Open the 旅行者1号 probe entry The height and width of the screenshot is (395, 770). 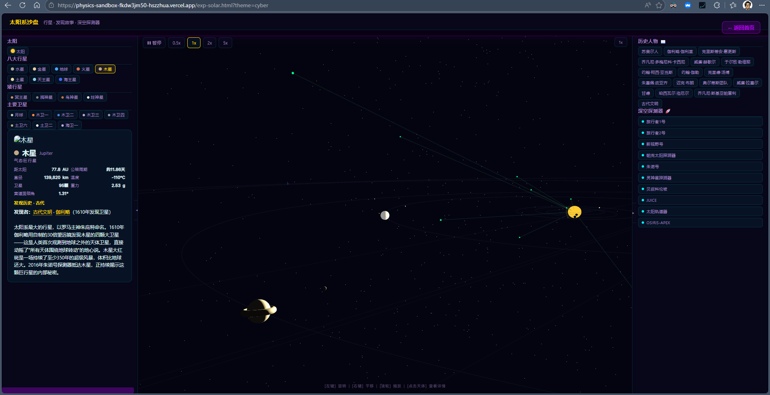tap(700, 122)
